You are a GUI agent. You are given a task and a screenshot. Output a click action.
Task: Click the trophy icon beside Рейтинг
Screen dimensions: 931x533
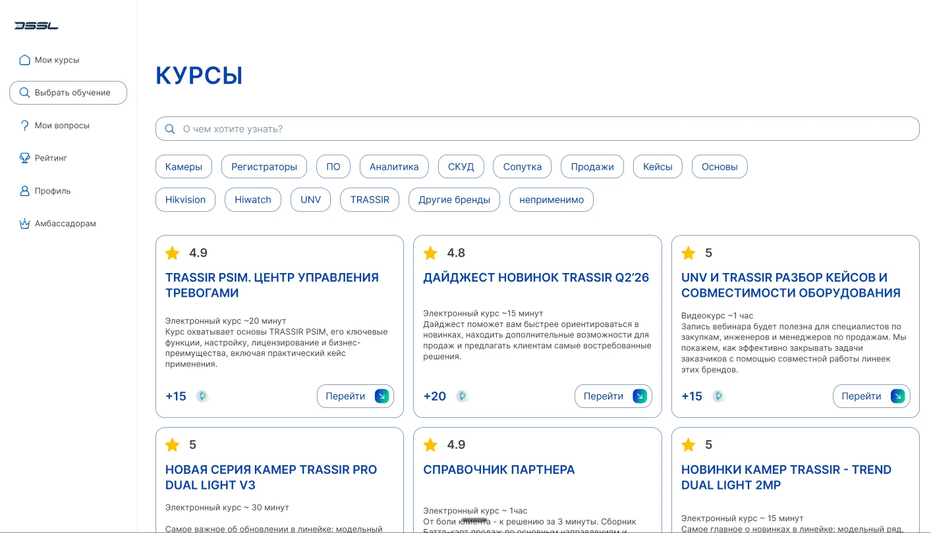click(25, 158)
